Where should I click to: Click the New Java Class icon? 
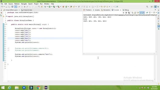click(66, 7)
